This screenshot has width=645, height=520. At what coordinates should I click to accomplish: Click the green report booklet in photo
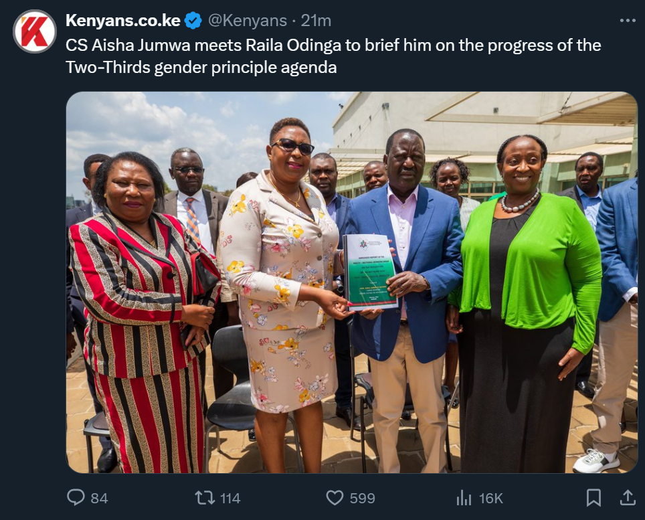coord(370,272)
